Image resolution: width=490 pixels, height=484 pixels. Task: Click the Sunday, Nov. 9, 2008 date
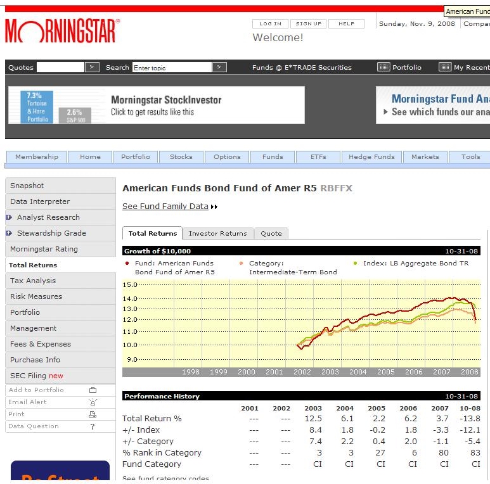(417, 23)
